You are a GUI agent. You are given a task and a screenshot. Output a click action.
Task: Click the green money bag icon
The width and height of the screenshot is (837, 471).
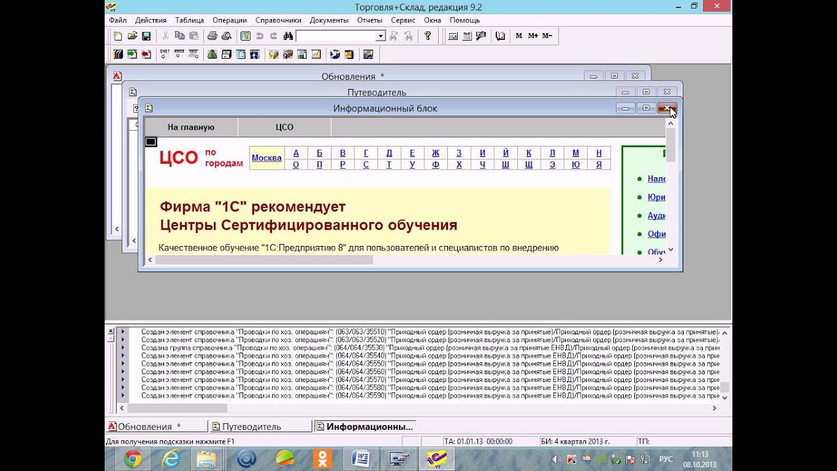point(212,54)
